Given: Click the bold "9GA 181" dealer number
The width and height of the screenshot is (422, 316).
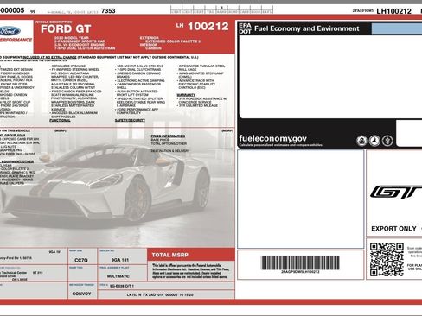Looking at the screenshot, I should coord(120,260).
